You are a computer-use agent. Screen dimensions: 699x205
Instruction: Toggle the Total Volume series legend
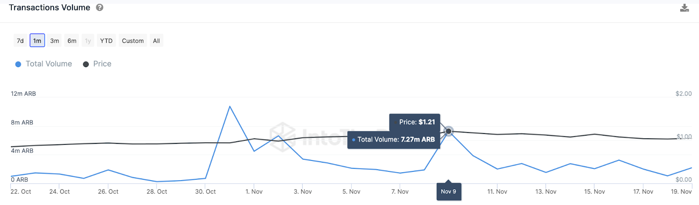[x=48, y=64]
